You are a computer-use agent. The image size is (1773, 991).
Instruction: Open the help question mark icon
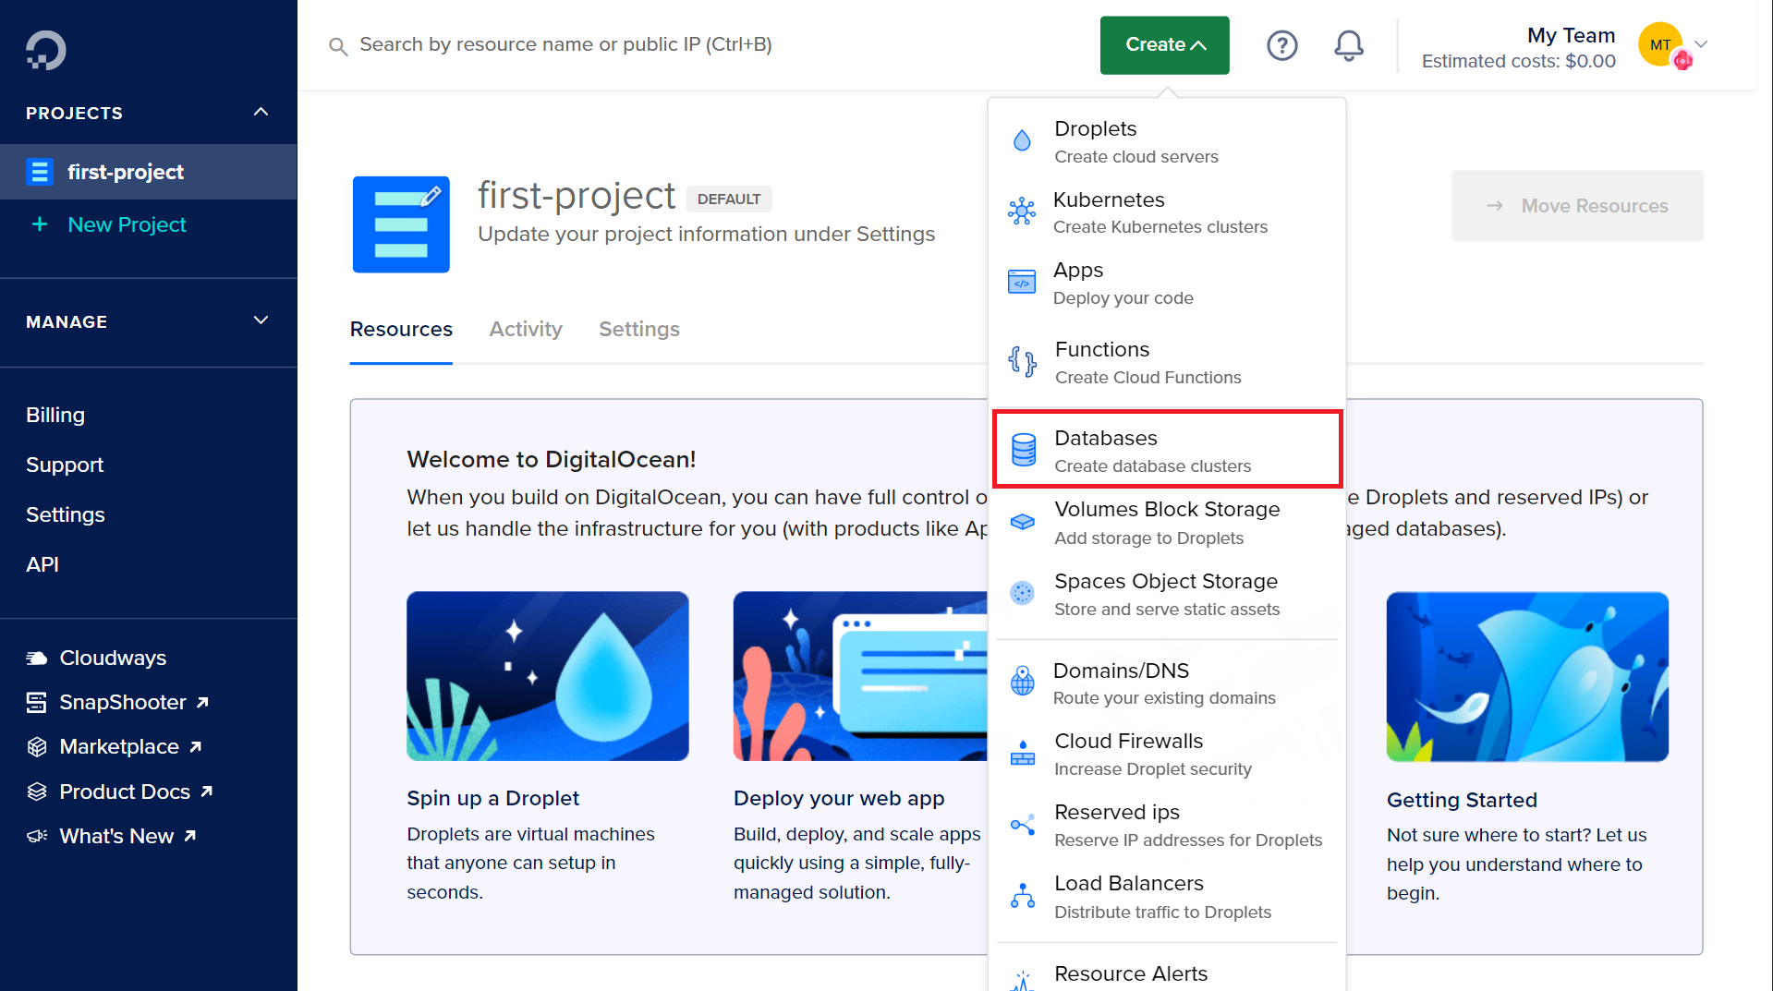coord(1281,45)
